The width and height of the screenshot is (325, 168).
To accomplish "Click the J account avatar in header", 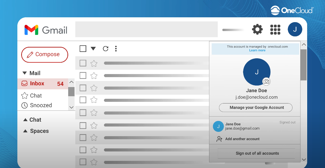I will coord(295,29).
